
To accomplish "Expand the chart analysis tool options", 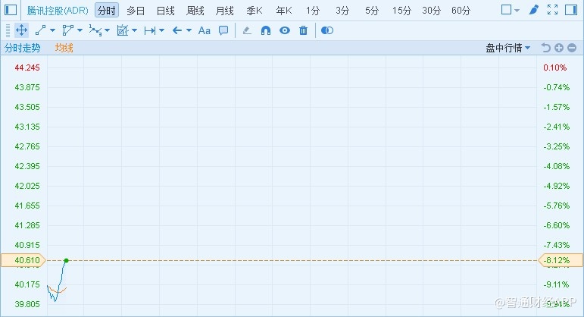I will pyautogui.click(x=135, y=30).
